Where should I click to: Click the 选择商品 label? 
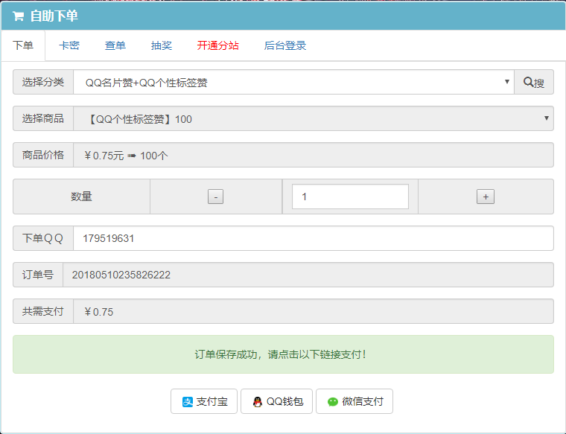click(x=43, y=118)
